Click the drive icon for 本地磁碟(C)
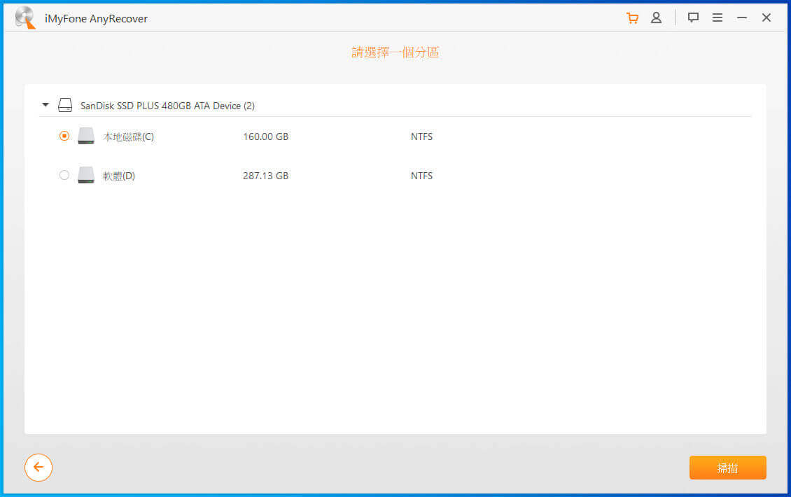791x497 pixels. click(x=86, y=136)
